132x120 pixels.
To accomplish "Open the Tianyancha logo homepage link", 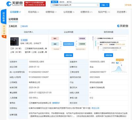I will (x=15, y=4).
